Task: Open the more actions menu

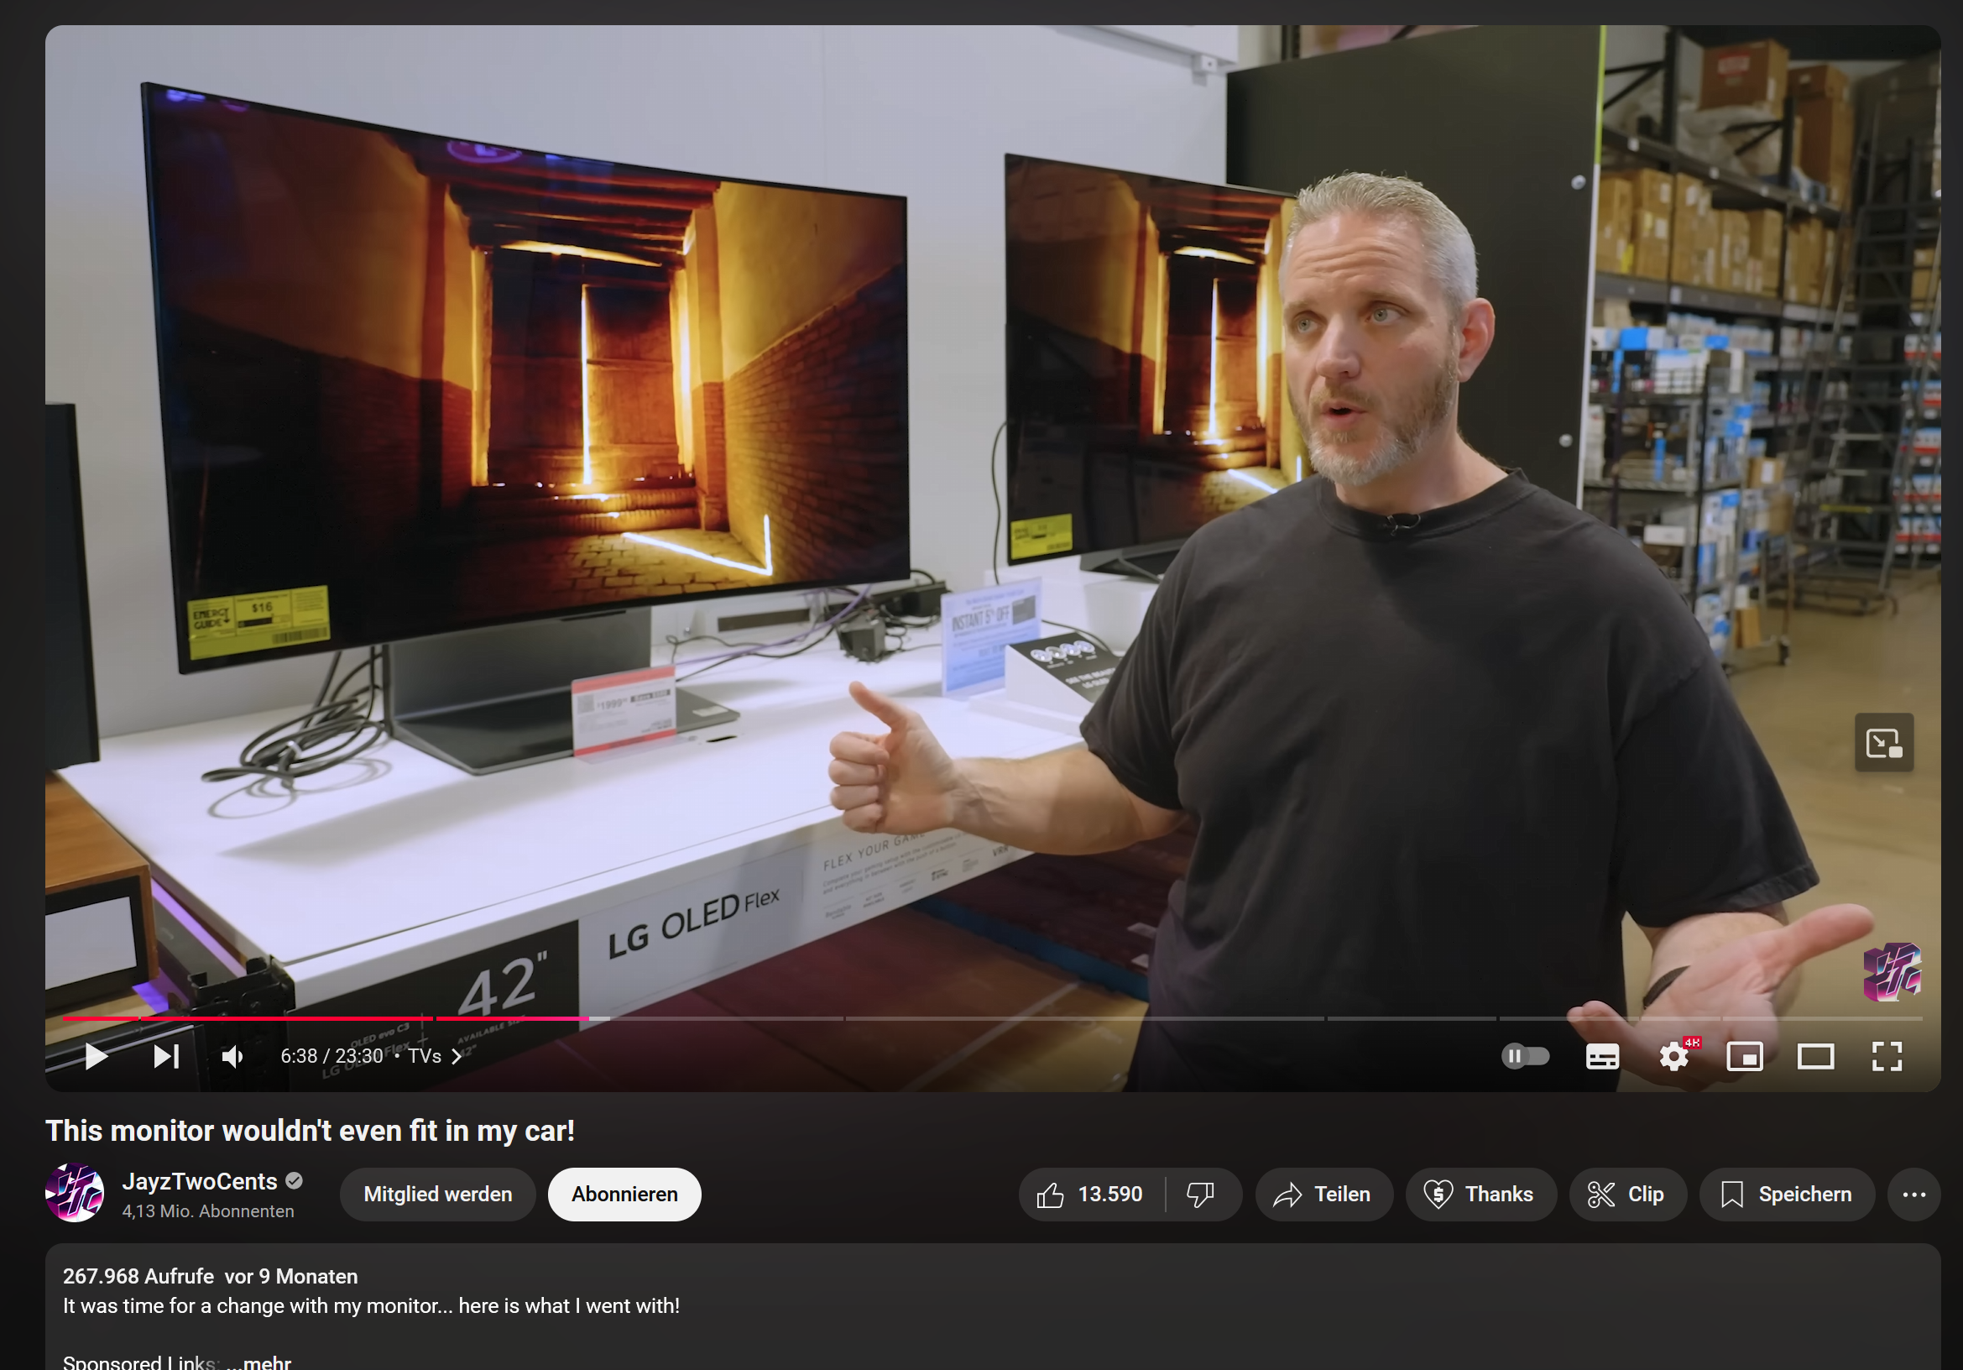Action: tap(1913, 1194)
